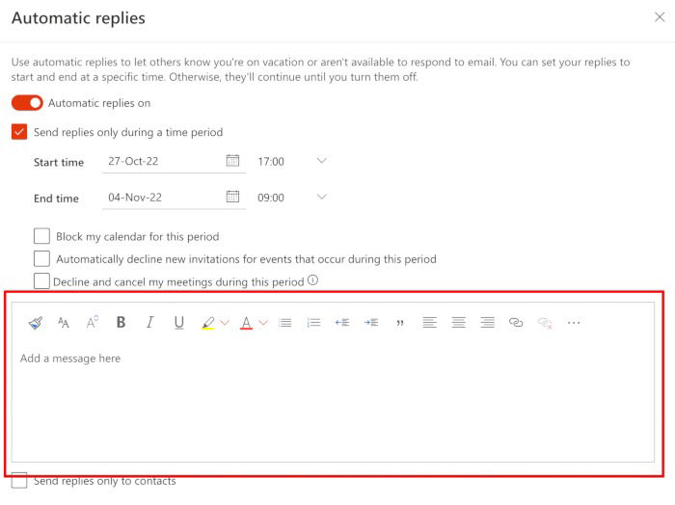Toggle underline formatting
The height and width of the screenshot is (505, 675).
coord(179,323)
